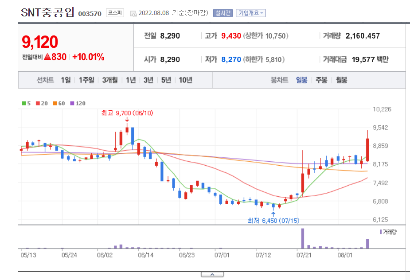Viewport: 410px width, 280px height.
Task: Click the 선차트 label
Action: [45, 80]
